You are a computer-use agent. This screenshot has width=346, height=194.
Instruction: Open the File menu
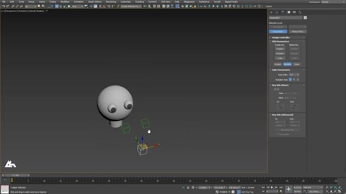pyautogui.click(x=4, y=2)
